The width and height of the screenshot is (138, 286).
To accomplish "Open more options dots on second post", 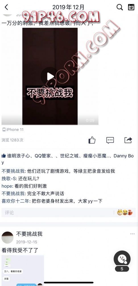I will (132, 234).
